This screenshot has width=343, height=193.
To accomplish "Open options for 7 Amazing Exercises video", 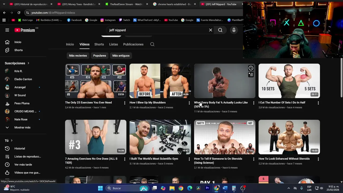I will click(x=125, y=159).
